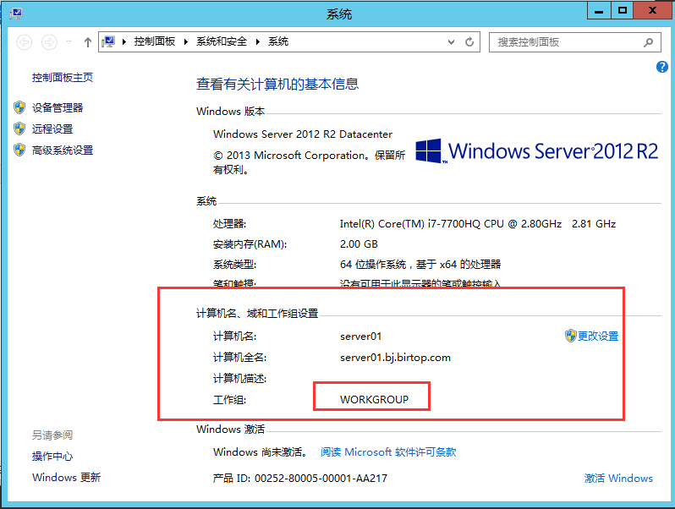Select the WORKGROUP value
This screenshot has height=509, width=675.
pyautogui.click(x=374, y=400)
